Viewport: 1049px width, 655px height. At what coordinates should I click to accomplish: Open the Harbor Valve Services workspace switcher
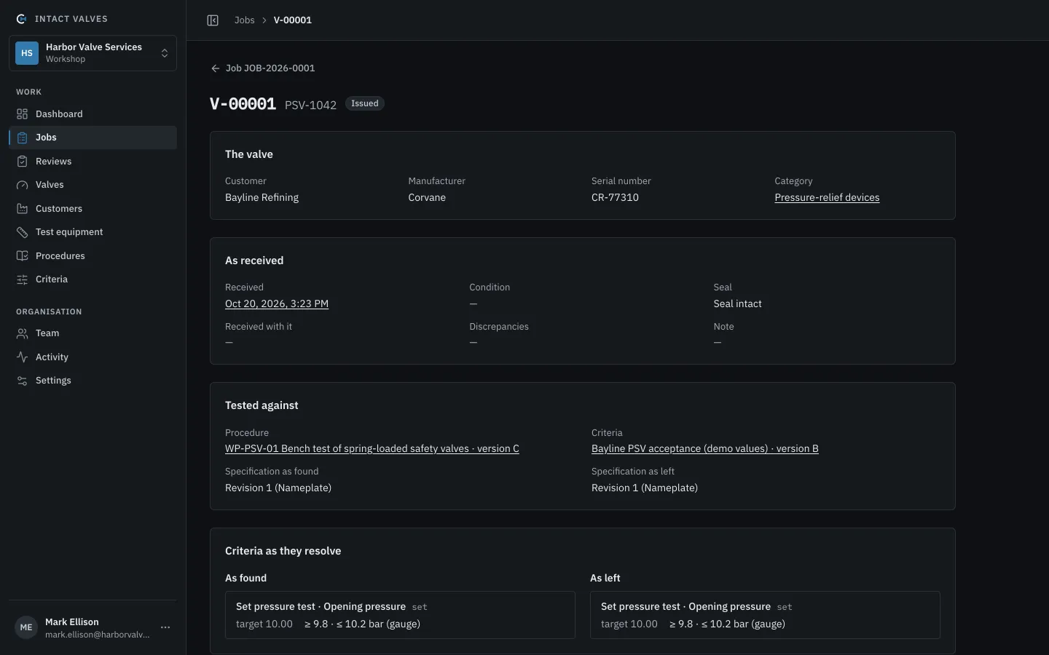(x=93, y=53)
